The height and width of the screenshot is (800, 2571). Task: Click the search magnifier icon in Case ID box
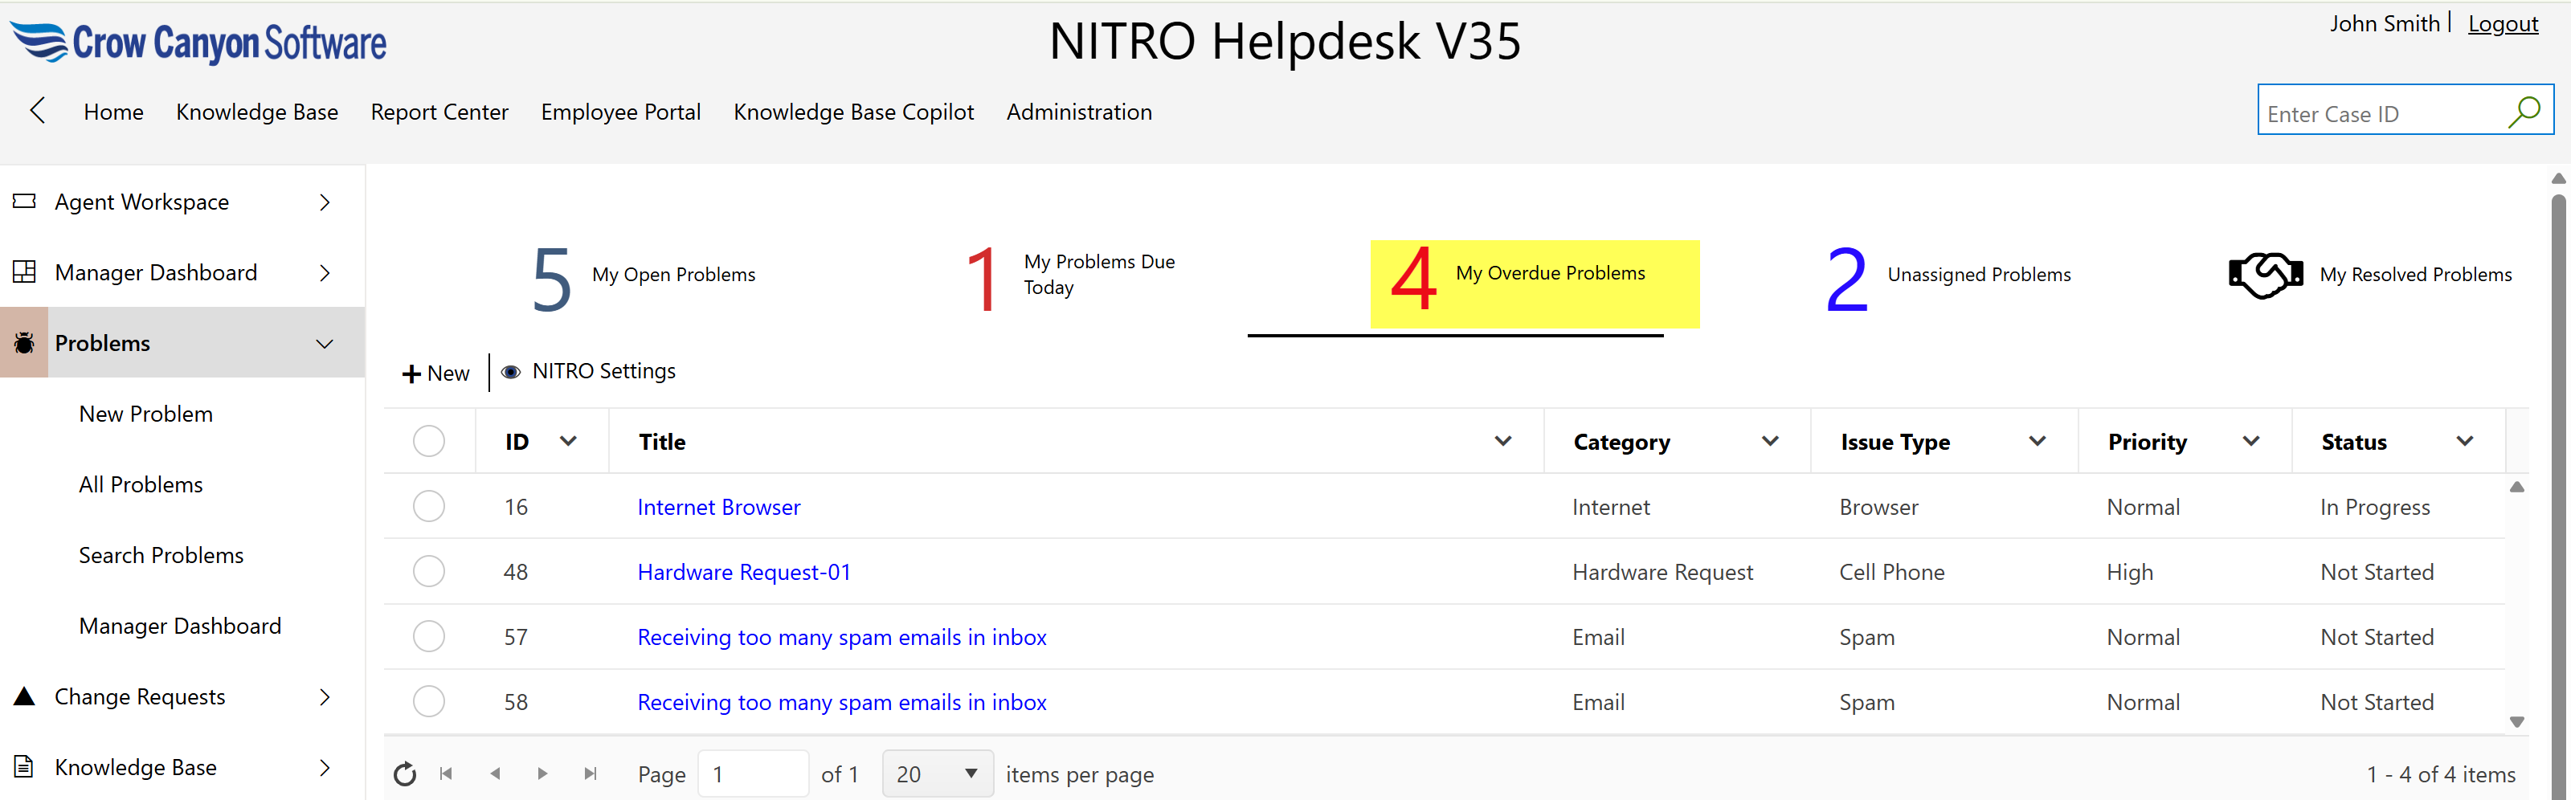tap(2523, 112)
